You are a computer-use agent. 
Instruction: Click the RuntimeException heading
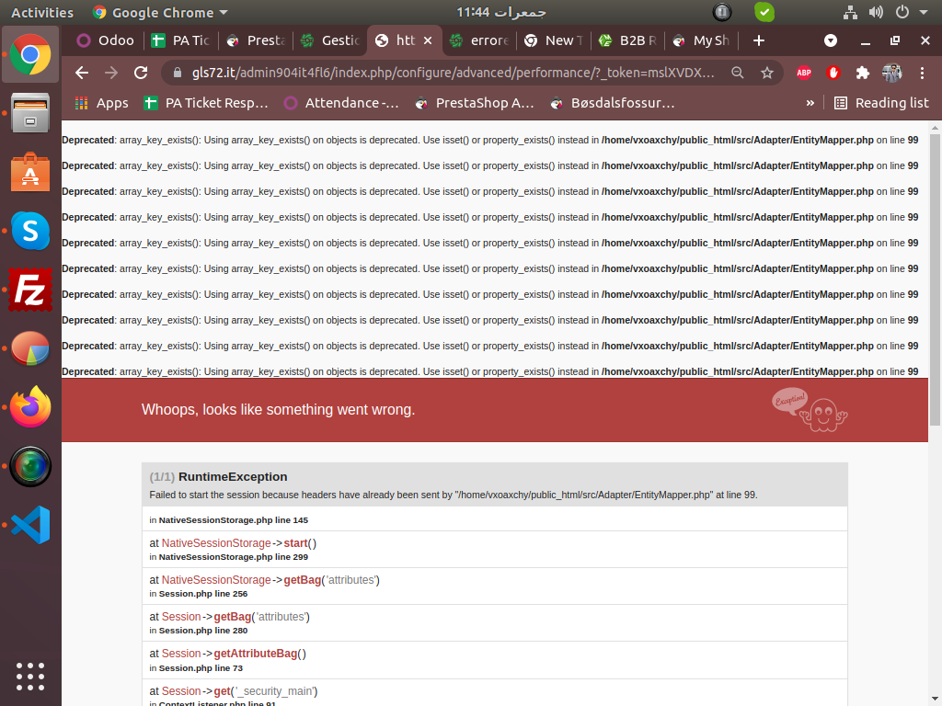pyautogui.click(x=233, y=477)
